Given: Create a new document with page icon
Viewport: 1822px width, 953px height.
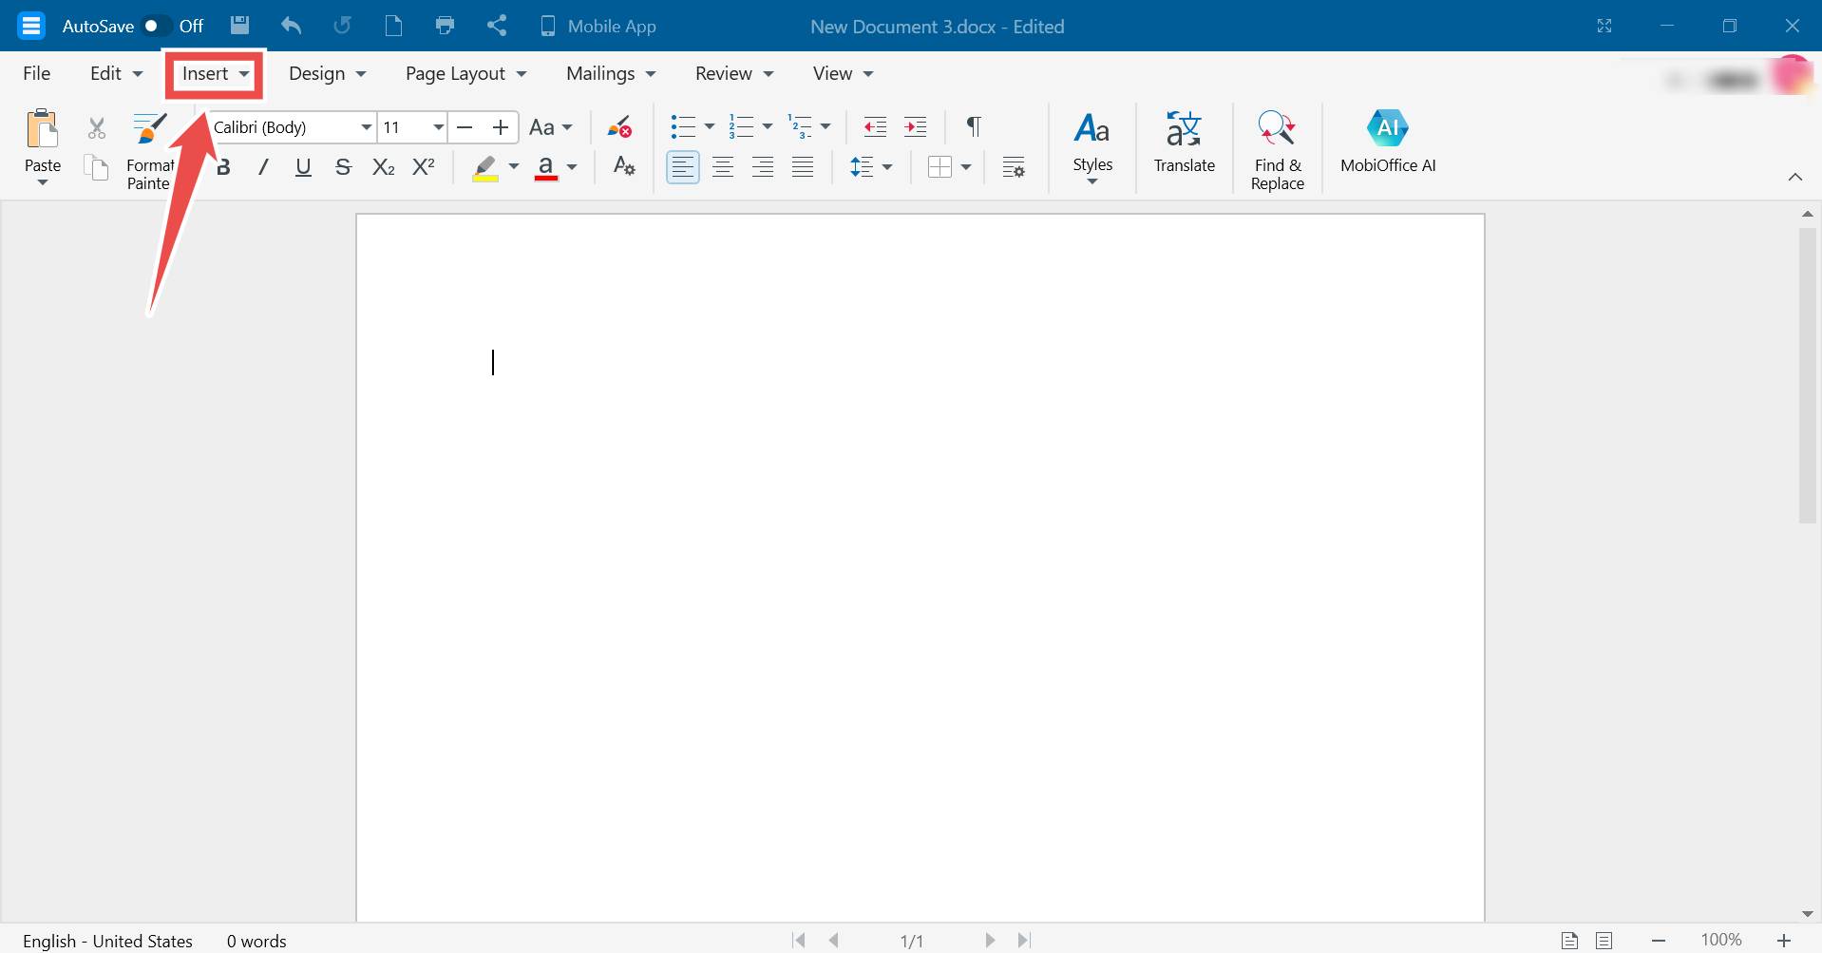Looking at the screenshot, I should click(x=393, y=26).
